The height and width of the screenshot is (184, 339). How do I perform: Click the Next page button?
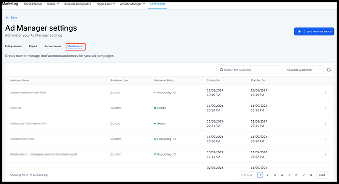(322, 175)
